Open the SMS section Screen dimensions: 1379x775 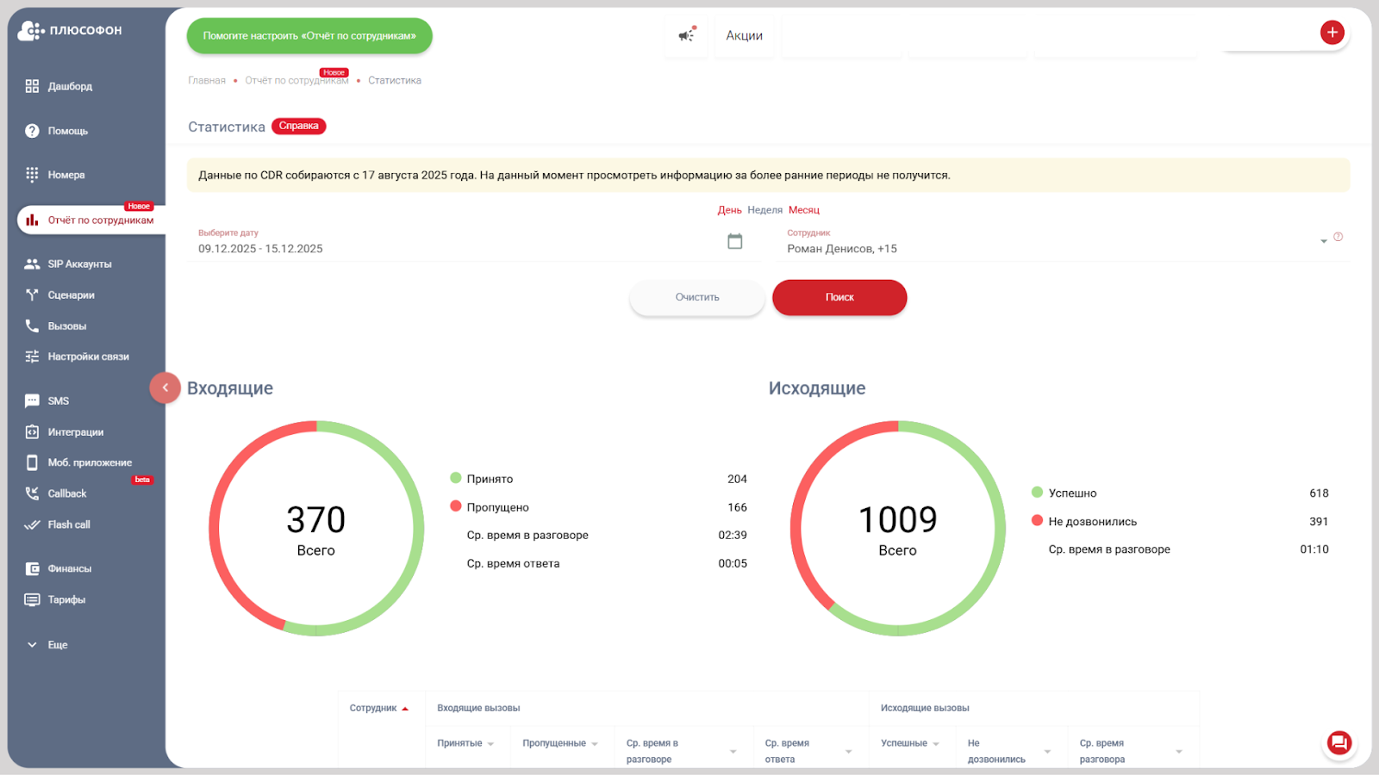(59, 400)
